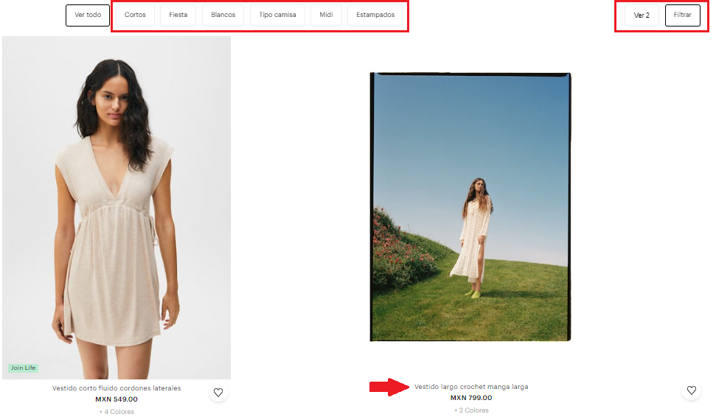Image resolution: width=716 pixels, height=417 pixels.
Task: Select the Estampados filter chip
Action: click(375, 15)
